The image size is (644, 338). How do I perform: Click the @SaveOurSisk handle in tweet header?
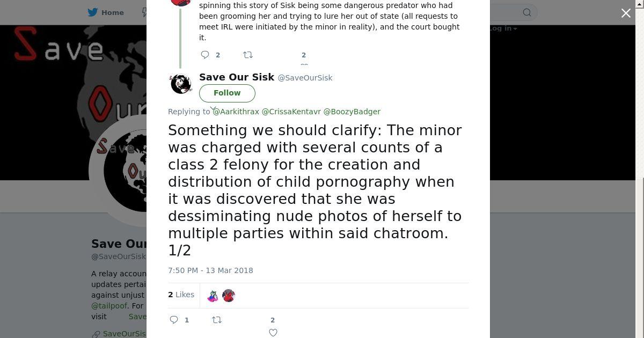305,78
